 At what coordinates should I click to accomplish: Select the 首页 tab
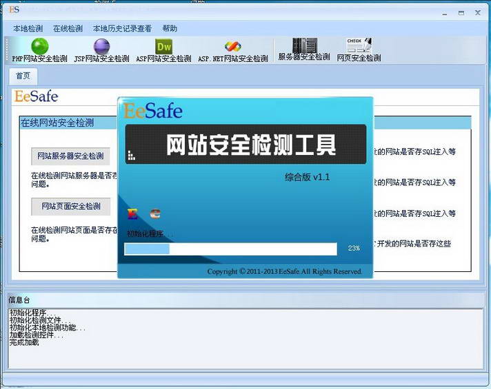coord(23,76)
